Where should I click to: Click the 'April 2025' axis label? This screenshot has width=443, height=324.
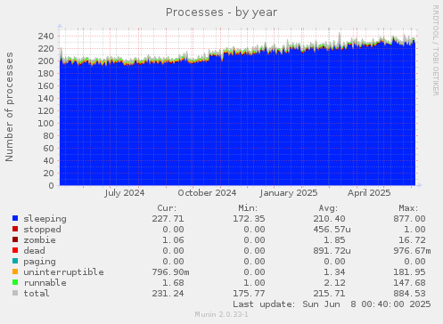click(x=369, y=193)
